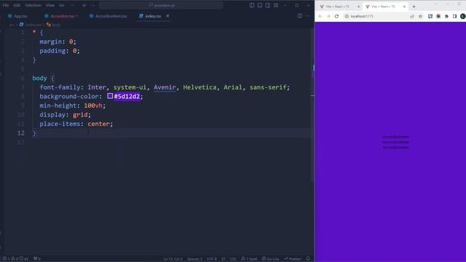Open editor More Actions ellipsis
The image size is (466, 262).
(x=308, y=16)
